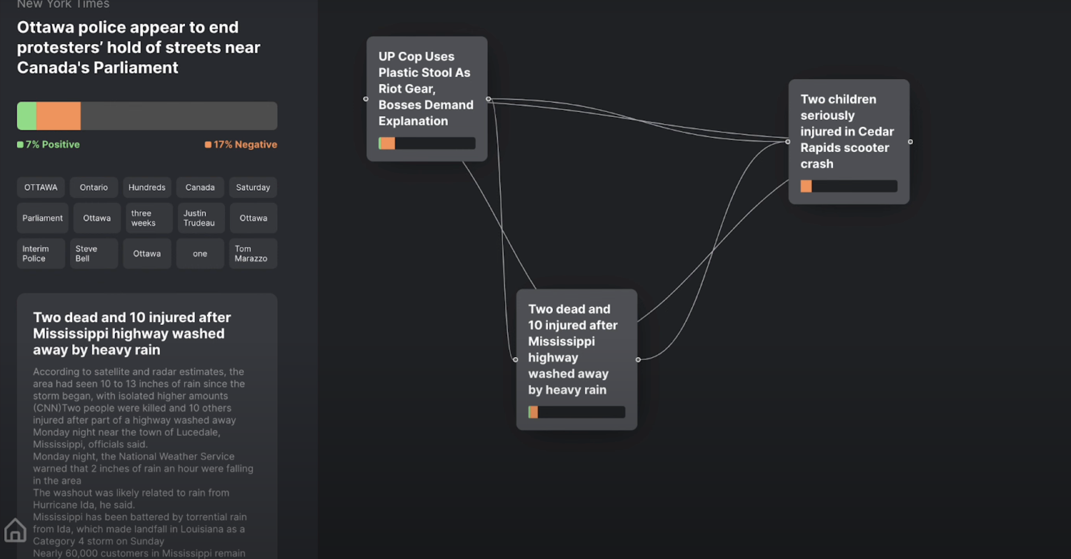Click the Ottawa tag right of Justin Trudeau
1071x559 pixels.
254,218
